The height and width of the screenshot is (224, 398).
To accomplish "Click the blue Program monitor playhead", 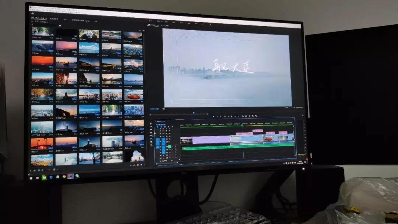I will (x=193, y=113).
